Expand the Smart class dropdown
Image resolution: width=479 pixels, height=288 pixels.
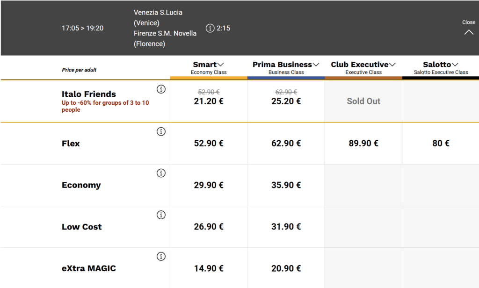point(221,65)
